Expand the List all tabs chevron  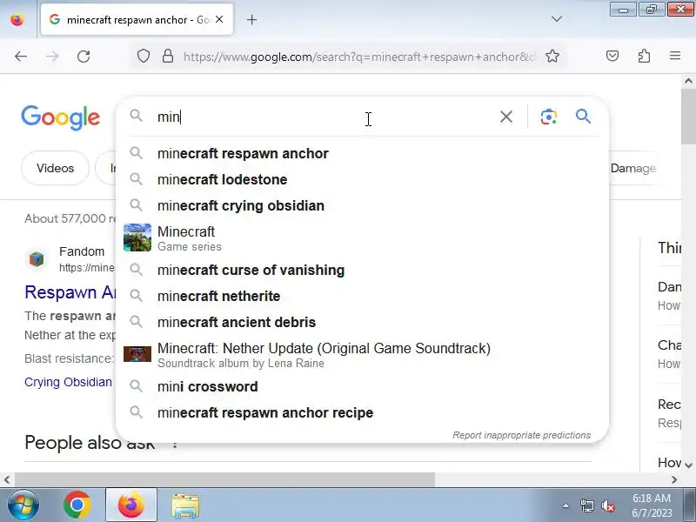[x=556, y=19]
